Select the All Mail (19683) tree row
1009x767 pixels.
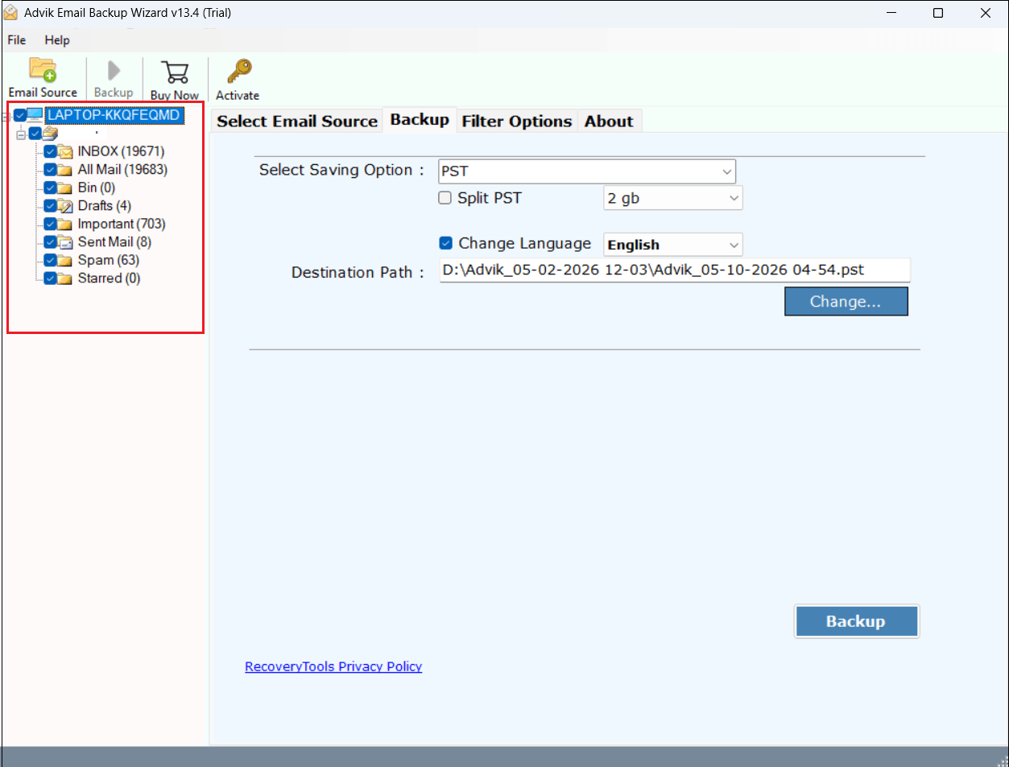[122, 170]
